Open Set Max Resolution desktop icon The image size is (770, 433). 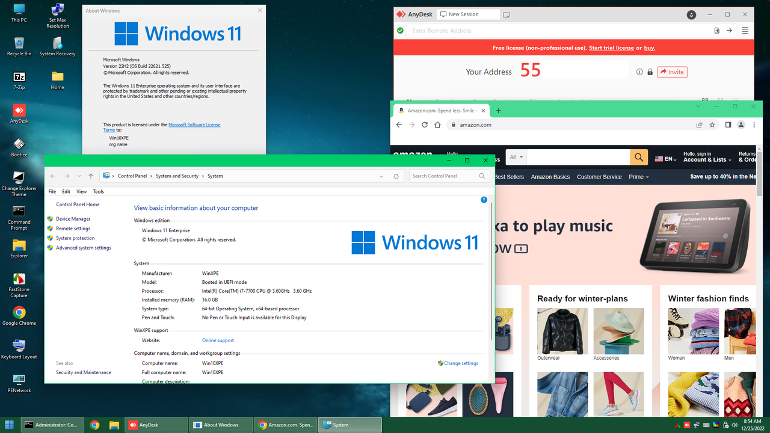[58, 16]
